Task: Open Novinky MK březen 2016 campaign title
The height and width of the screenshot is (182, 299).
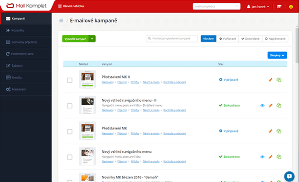Action: click(x=130, y=177)
